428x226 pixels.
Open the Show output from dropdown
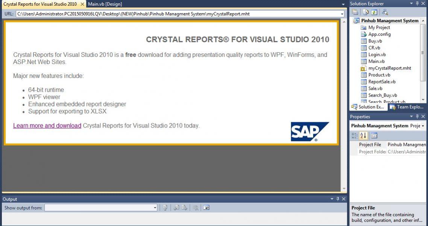155,208
